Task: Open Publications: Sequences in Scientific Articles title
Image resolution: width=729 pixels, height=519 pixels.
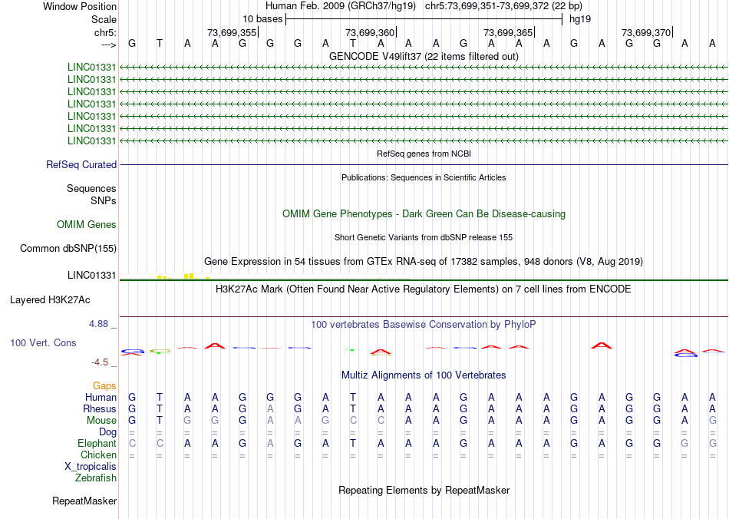Action: (x=424, y=177)
